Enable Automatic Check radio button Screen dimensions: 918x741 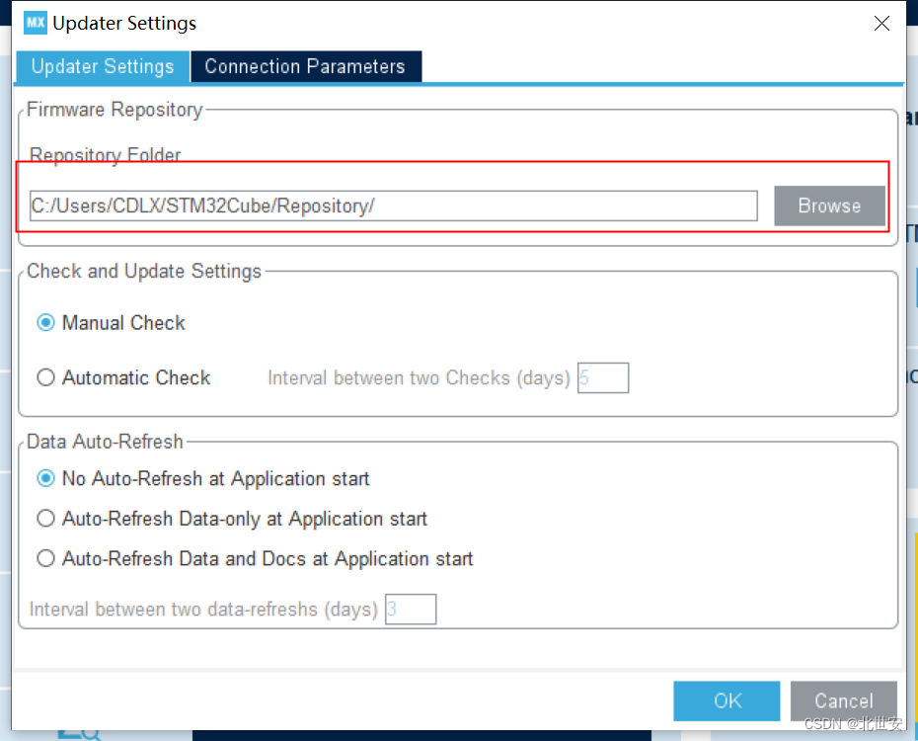coord(45,377)
